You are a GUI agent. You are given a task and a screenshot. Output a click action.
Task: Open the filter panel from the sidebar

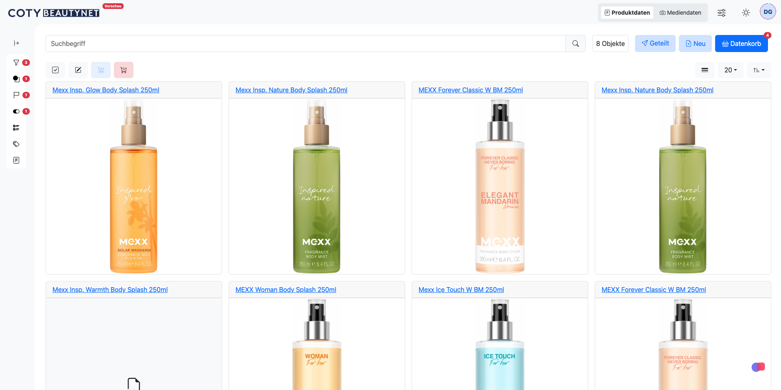coord(16,63)
